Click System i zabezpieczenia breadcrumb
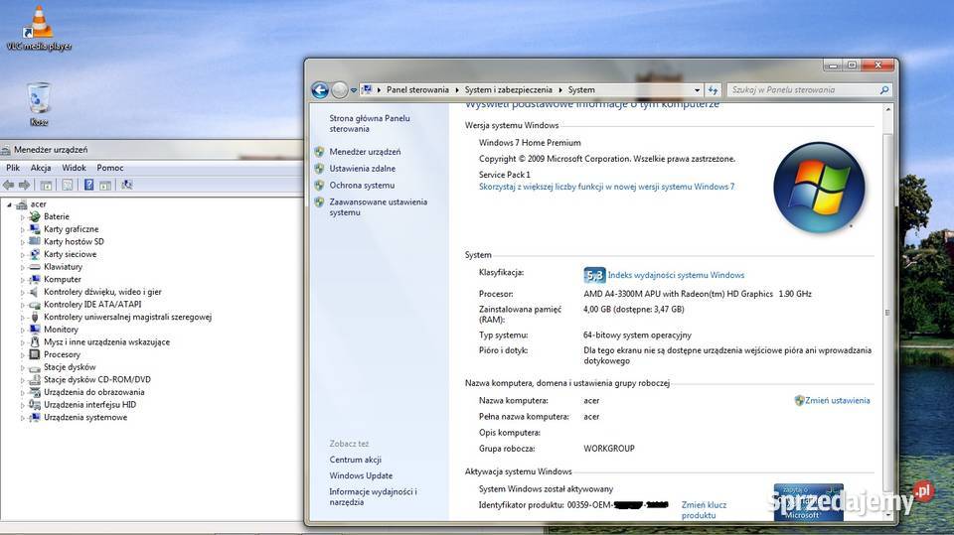The height and width of the screenshot is (535, 954). pos(508,90)
